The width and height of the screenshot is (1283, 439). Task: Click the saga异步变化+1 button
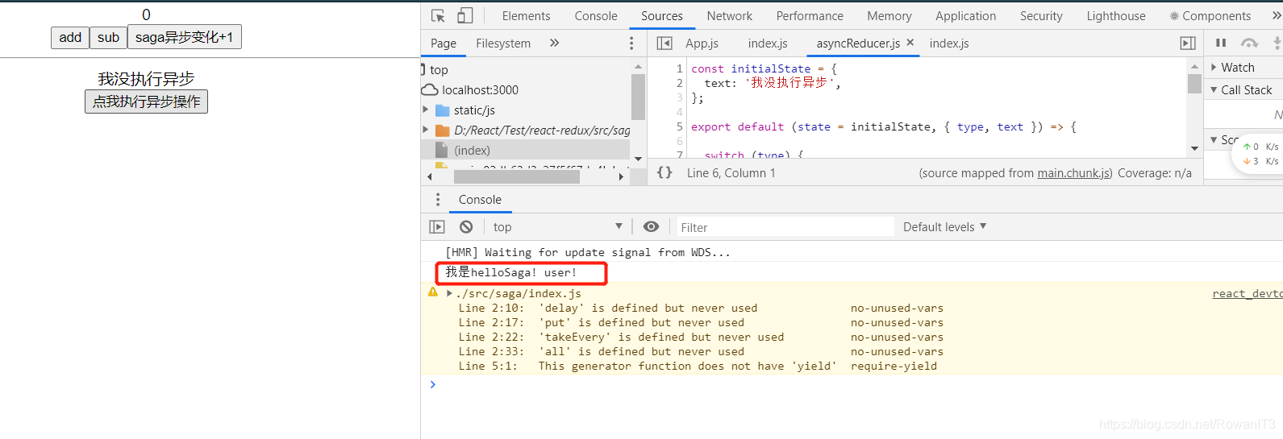pos(185,37)
